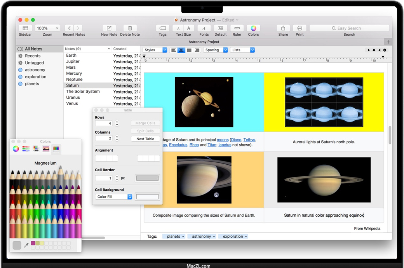Select the pencils tab in Colors panel
This screenshot has width=404, height=268.
tap(56, 149)
